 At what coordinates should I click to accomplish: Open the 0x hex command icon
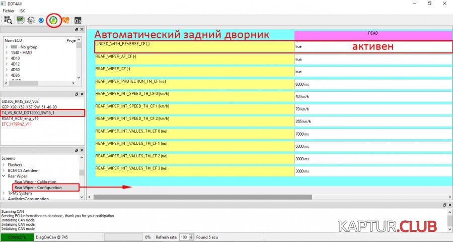pos(78,21)
